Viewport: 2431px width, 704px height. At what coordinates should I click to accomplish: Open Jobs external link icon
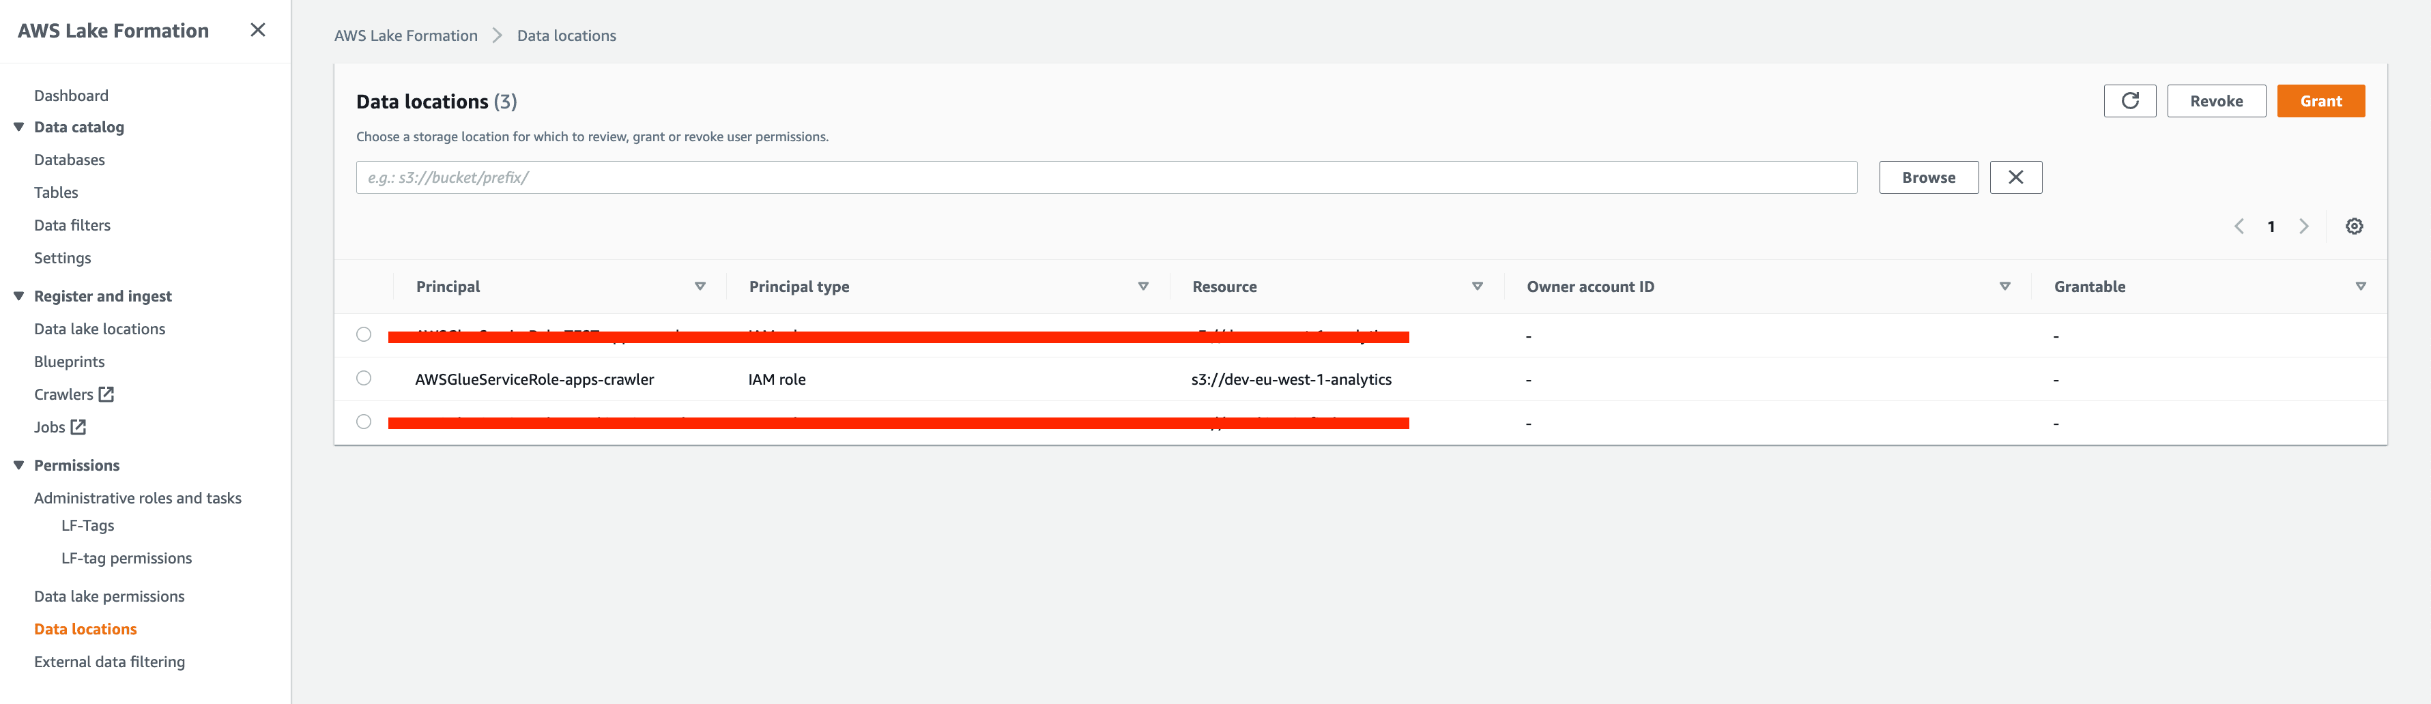tap(78, 428)
